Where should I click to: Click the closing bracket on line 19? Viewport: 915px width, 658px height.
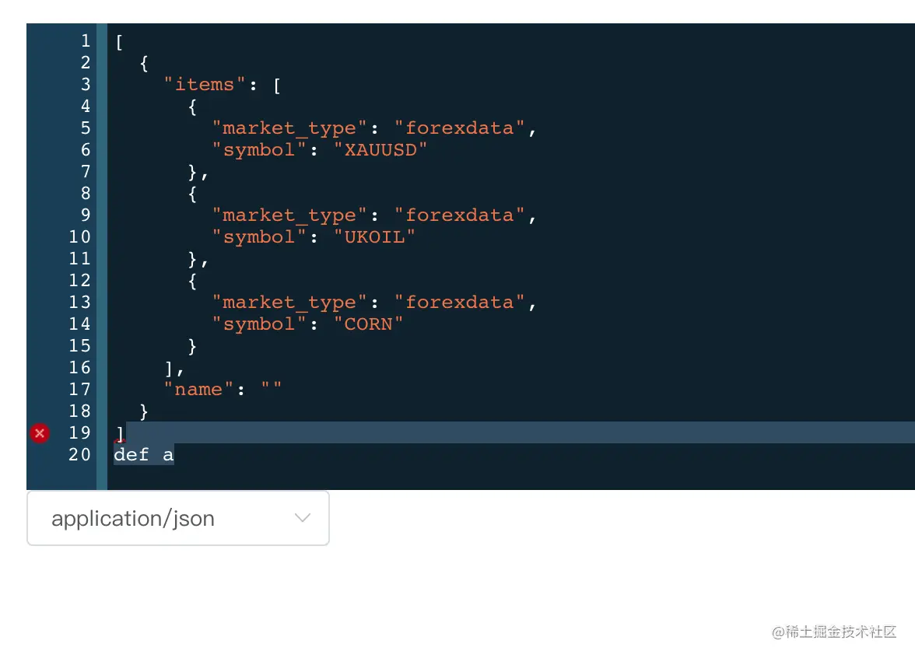point(120,433)
